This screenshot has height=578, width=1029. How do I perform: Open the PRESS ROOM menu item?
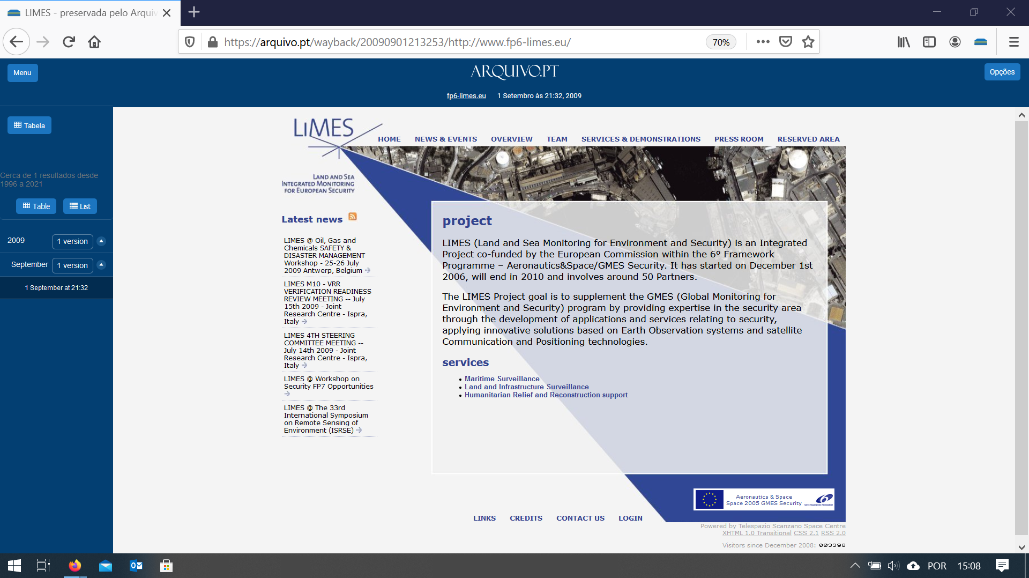tap(739, 139)
